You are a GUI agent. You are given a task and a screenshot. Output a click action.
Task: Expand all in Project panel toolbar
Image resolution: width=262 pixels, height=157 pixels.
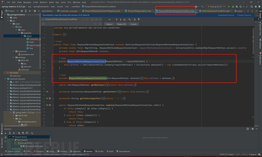click(x=26, y=11)
